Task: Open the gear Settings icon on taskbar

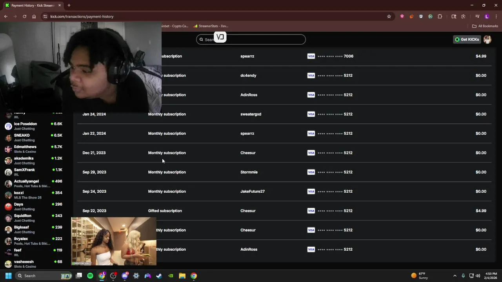Action: [x=136, y=276]
